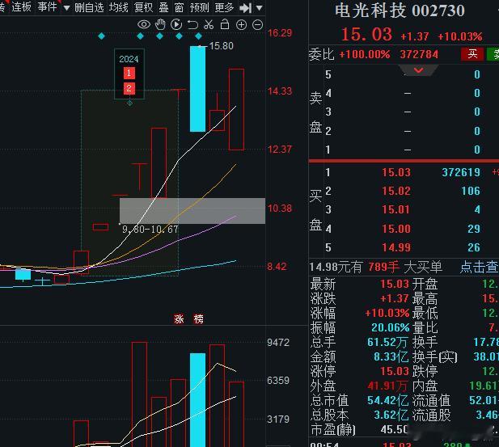499x447 pixels.
Task: Click the undo arrow icon
Action: [192, 24]
